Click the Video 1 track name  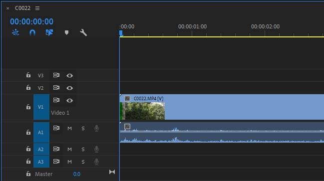click(60, 113)
